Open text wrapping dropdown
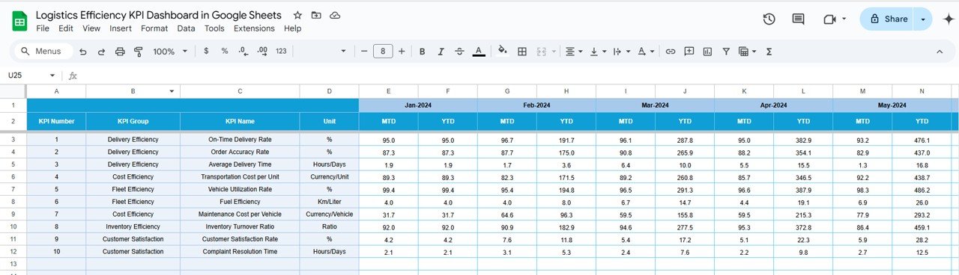 (x=621, y=52)
